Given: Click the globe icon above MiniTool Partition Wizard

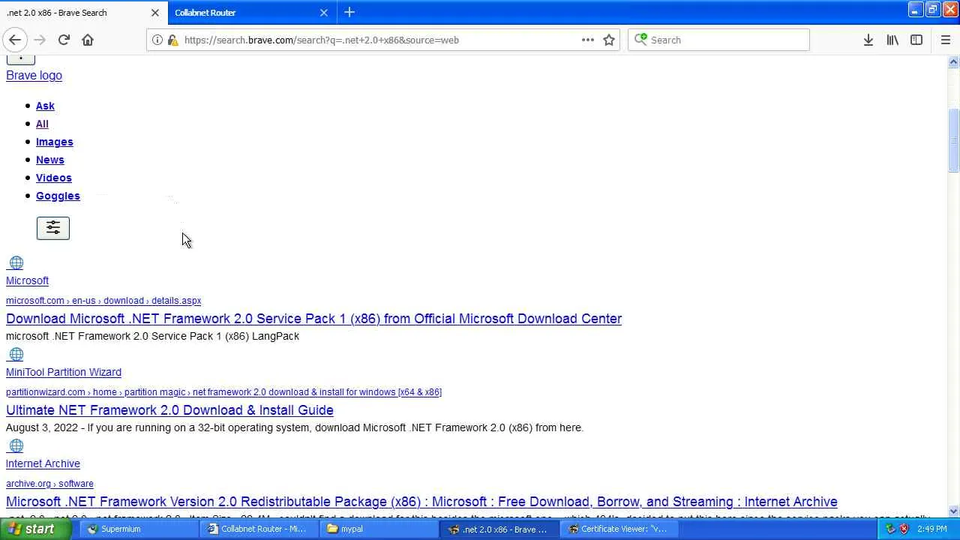Looking at the screenshot, I should (x=16, y=355).
